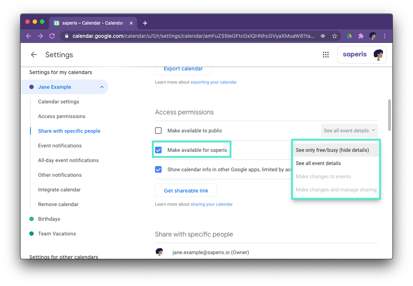Return from Settings using the back arrow
The width and height of the screenshot is (413, 286).
point(34,55)
